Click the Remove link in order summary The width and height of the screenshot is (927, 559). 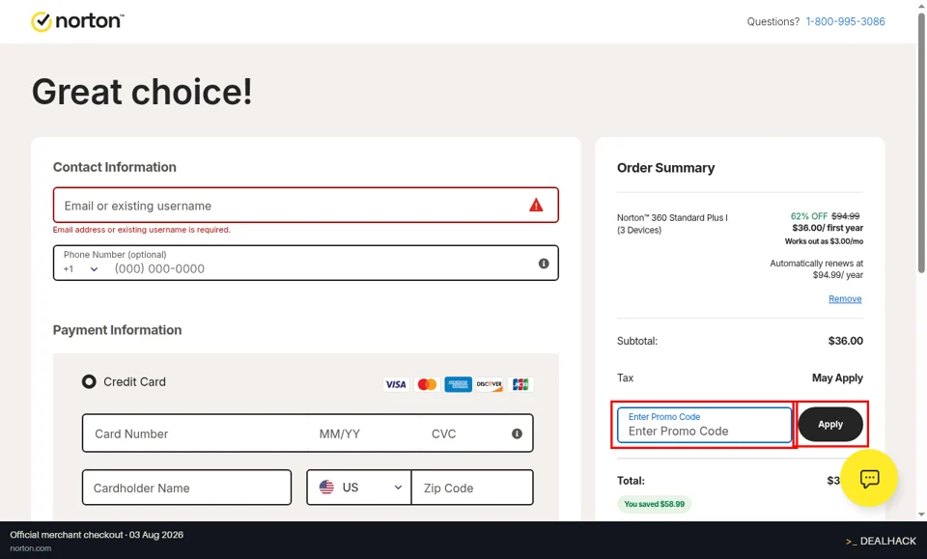tap(845, 299)
